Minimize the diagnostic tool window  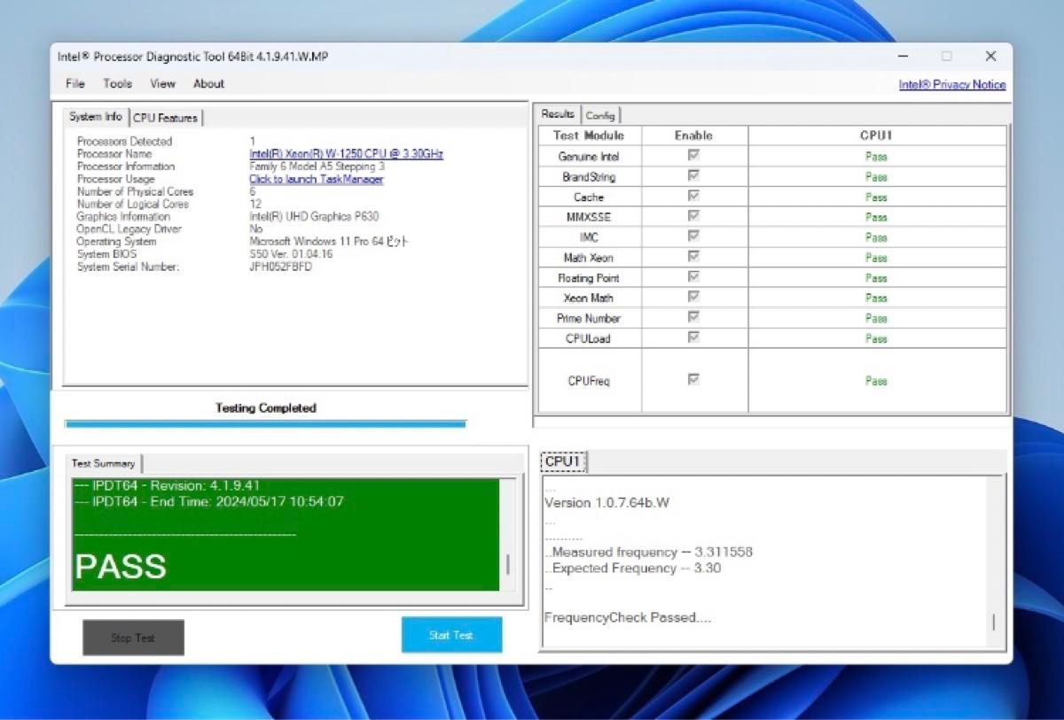tap(903, 57)
